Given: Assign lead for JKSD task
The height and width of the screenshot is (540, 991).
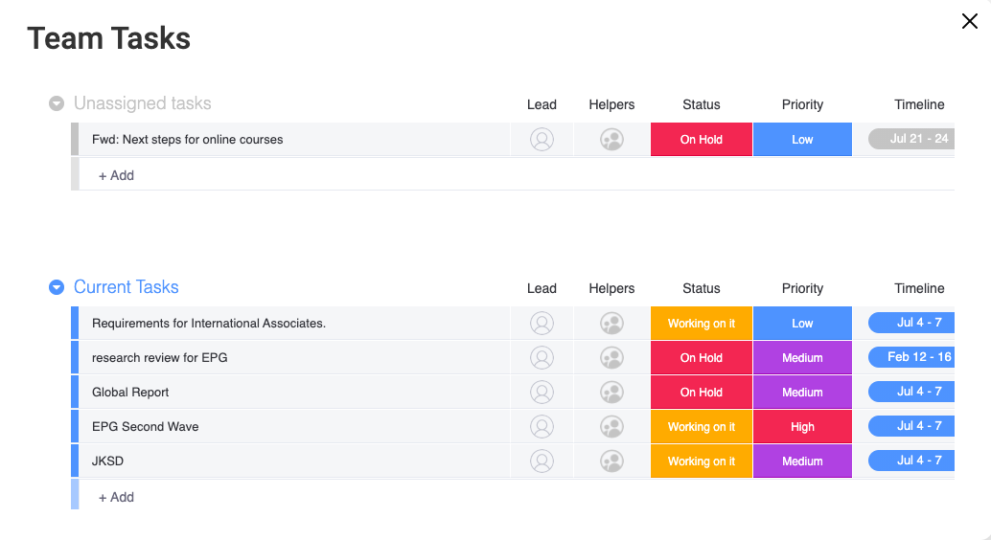Looking at the screenshot, I should [542, 461].
